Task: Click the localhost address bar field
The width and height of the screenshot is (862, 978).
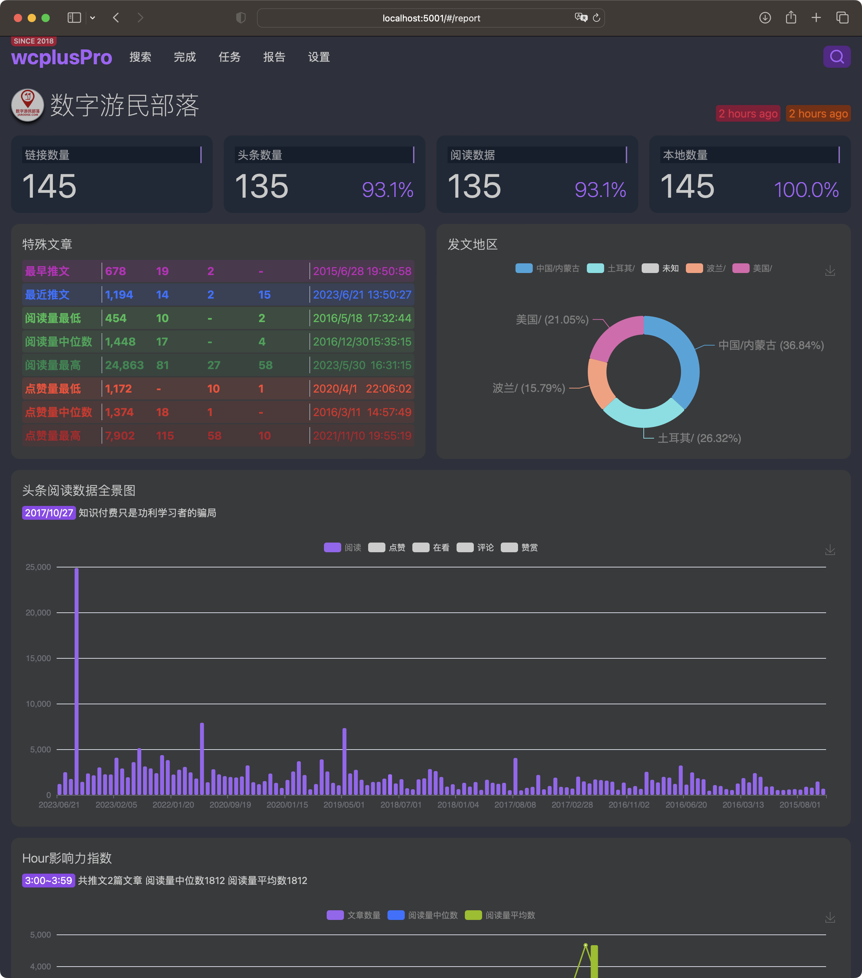Action: [x=431, y=18]
